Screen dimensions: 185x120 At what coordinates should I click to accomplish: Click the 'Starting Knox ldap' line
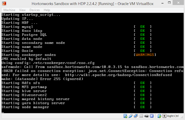click(22, 31)
